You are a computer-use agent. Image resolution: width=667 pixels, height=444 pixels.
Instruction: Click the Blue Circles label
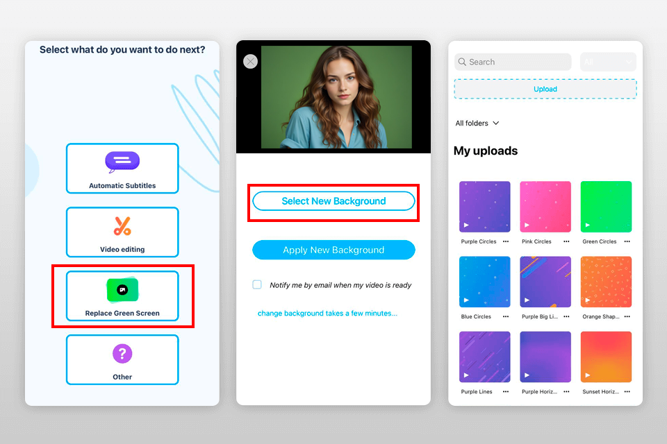[x=476, y=316]
